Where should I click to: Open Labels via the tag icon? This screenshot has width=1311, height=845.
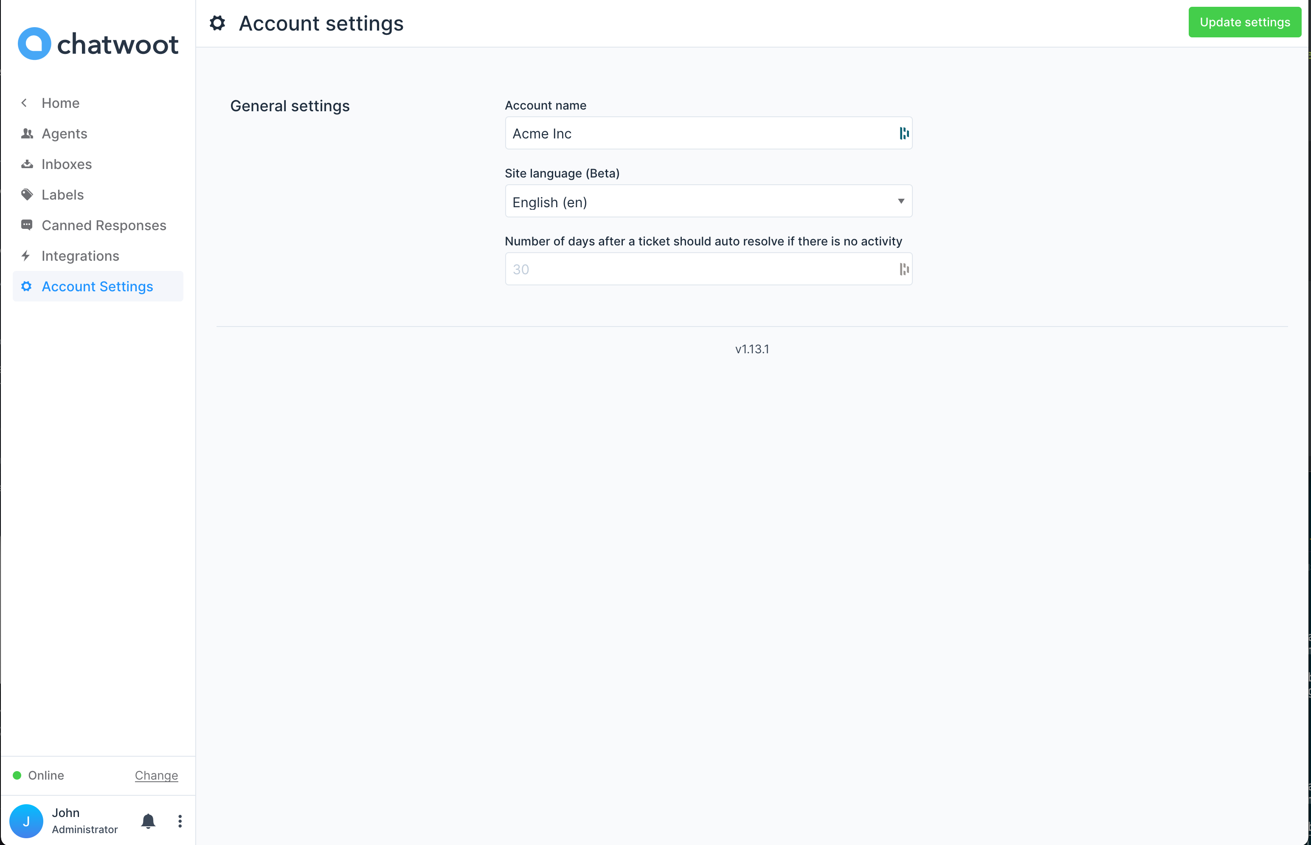pyautogui.click(x=27, y=194)
